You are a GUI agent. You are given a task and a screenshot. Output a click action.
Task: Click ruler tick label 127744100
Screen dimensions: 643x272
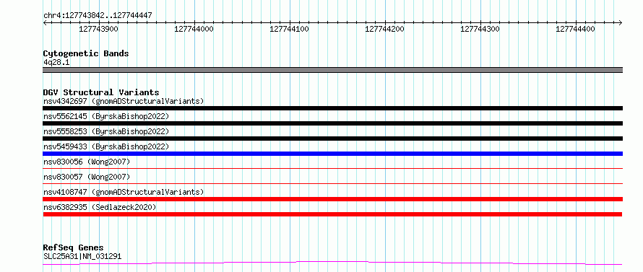pyautogui.click(x=290, y=29)
